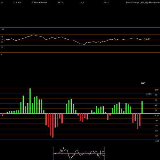This screenshot has height=160, width=160.
Task: Open the mini overview chart thumbnail
Action: tap(79, 153)
